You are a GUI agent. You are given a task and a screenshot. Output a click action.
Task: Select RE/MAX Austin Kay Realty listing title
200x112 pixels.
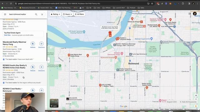tap(15, 66)
